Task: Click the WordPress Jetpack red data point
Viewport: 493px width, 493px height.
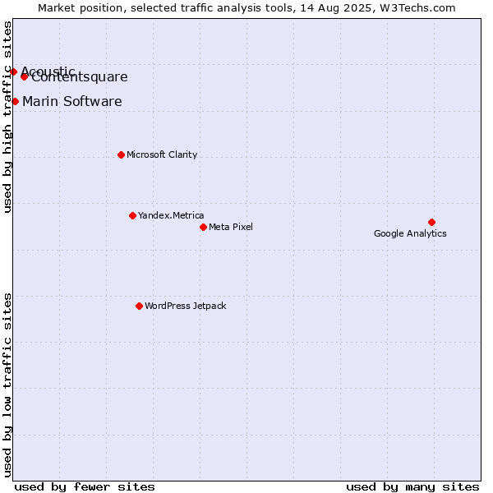Action: pyautogui.click(x=140, y=306)
